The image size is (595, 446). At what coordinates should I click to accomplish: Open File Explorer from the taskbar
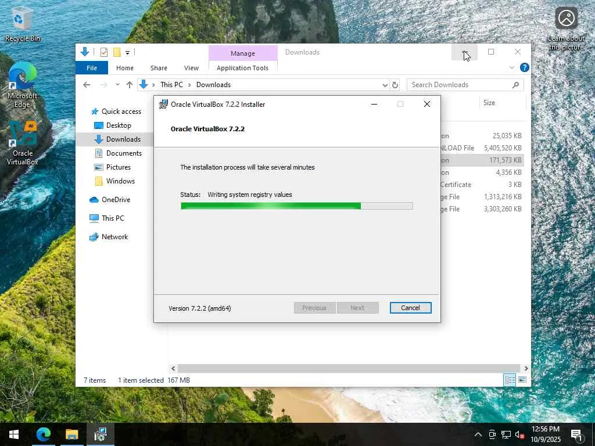[x=71, y=434]
